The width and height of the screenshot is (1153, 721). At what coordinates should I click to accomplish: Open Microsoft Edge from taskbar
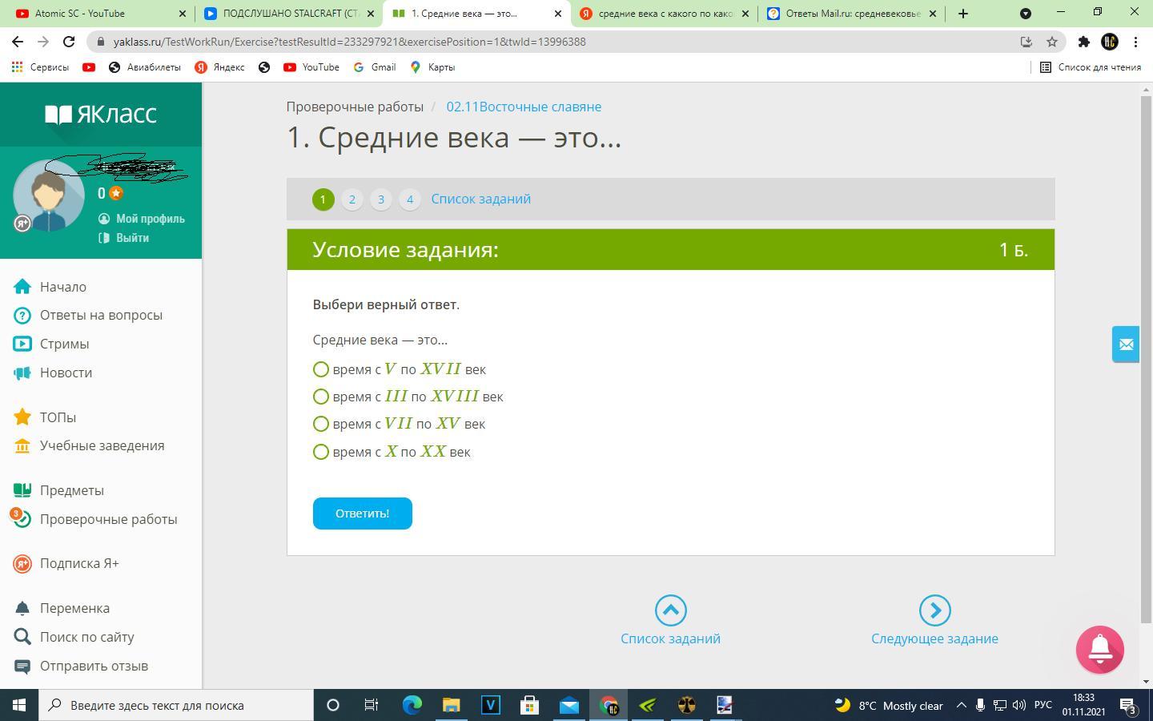tap(412, 705)
